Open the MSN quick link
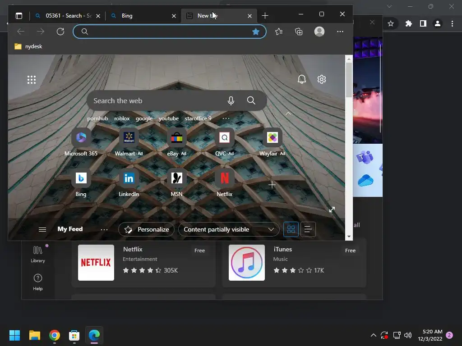462x346 pixels. coord(176,183)
